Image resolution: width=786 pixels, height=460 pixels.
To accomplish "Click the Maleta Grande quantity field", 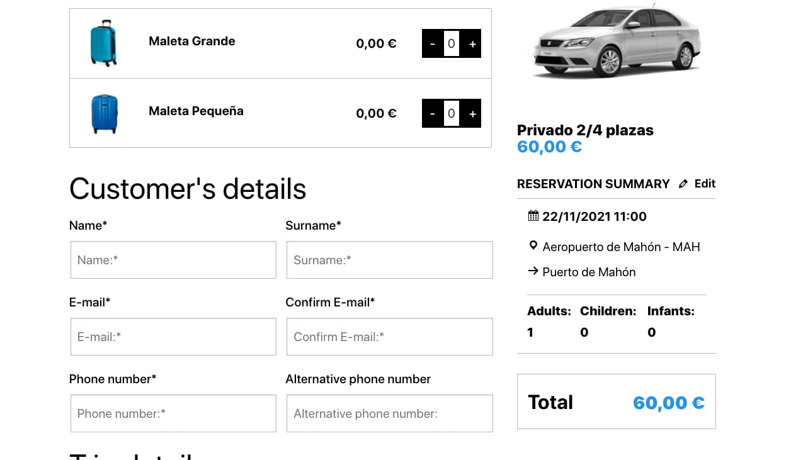I will pos(452,44).
